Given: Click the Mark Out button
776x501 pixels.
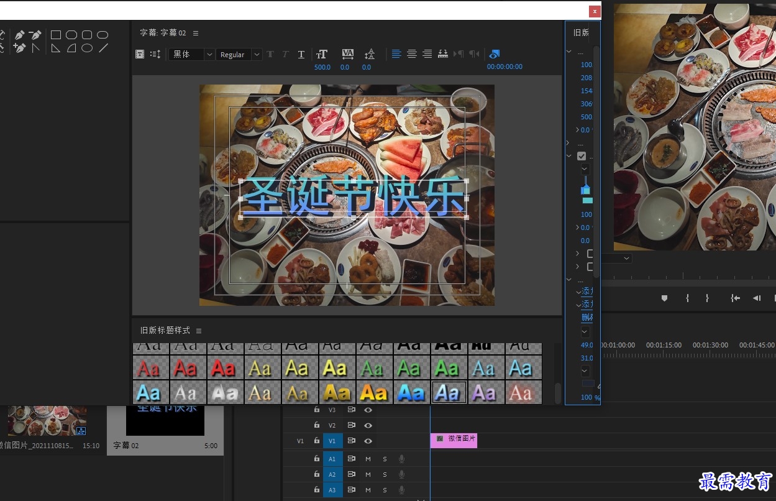Looking at the screenshot, I should pyautogui.click(x=707, y=298).
